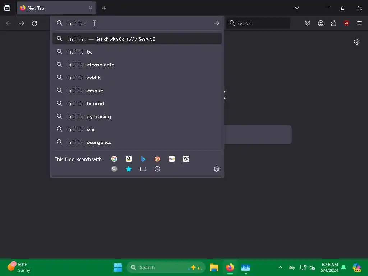The width and height of the screenshot is (368, 276).
Task: Open a new tab with the plus button
Action: pos(104,8)
